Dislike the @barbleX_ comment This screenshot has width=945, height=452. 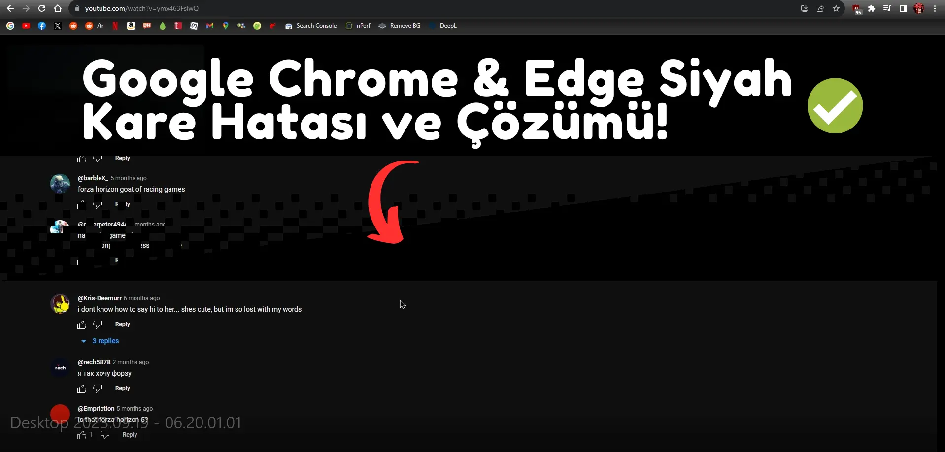tap(98, 204)
